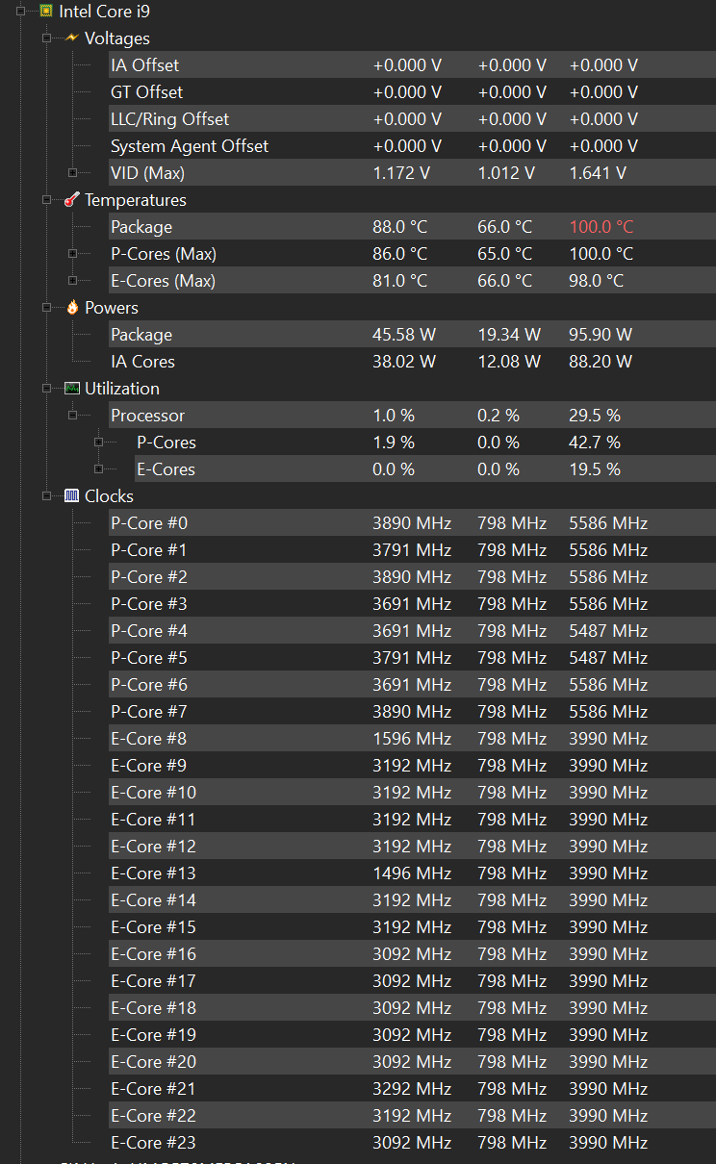Expand the VID (Max) row
Viewport: 716px width, 1164px height.
(x=72, y=173)
